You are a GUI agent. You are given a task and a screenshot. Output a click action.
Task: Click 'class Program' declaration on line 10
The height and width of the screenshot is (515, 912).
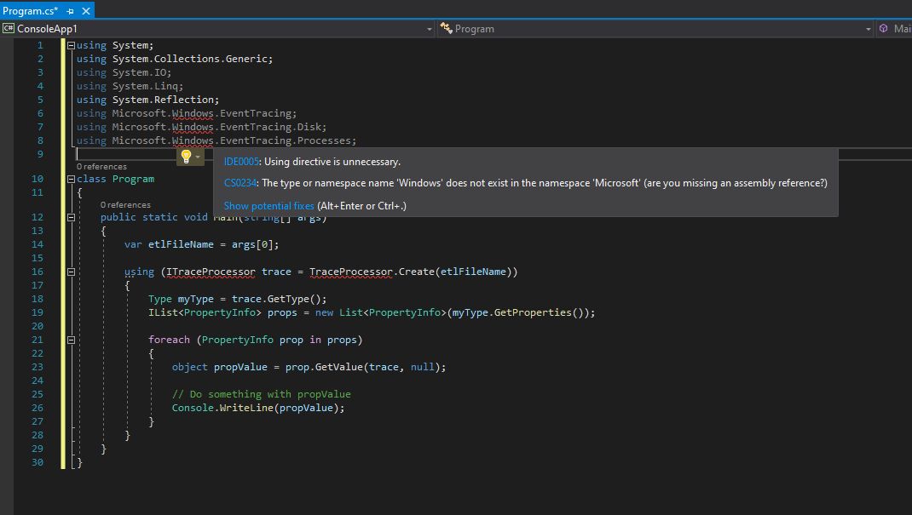[115, 179]
